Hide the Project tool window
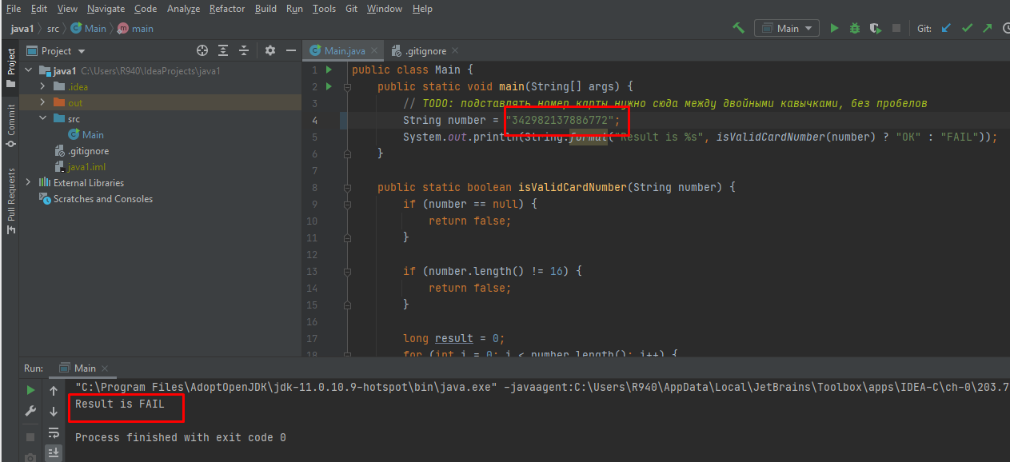Viewport: 1010px width, 462px height. 290,50
